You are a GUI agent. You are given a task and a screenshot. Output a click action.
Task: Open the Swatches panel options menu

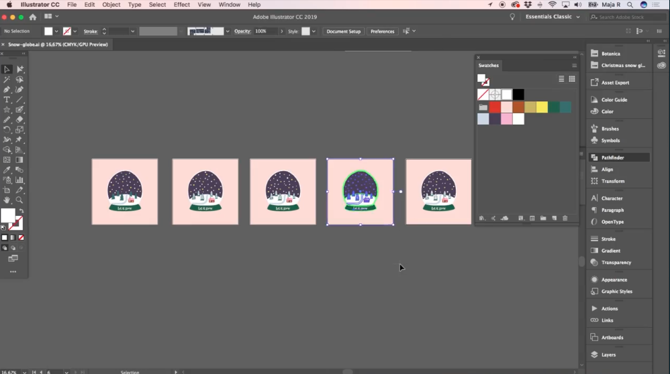574,66
